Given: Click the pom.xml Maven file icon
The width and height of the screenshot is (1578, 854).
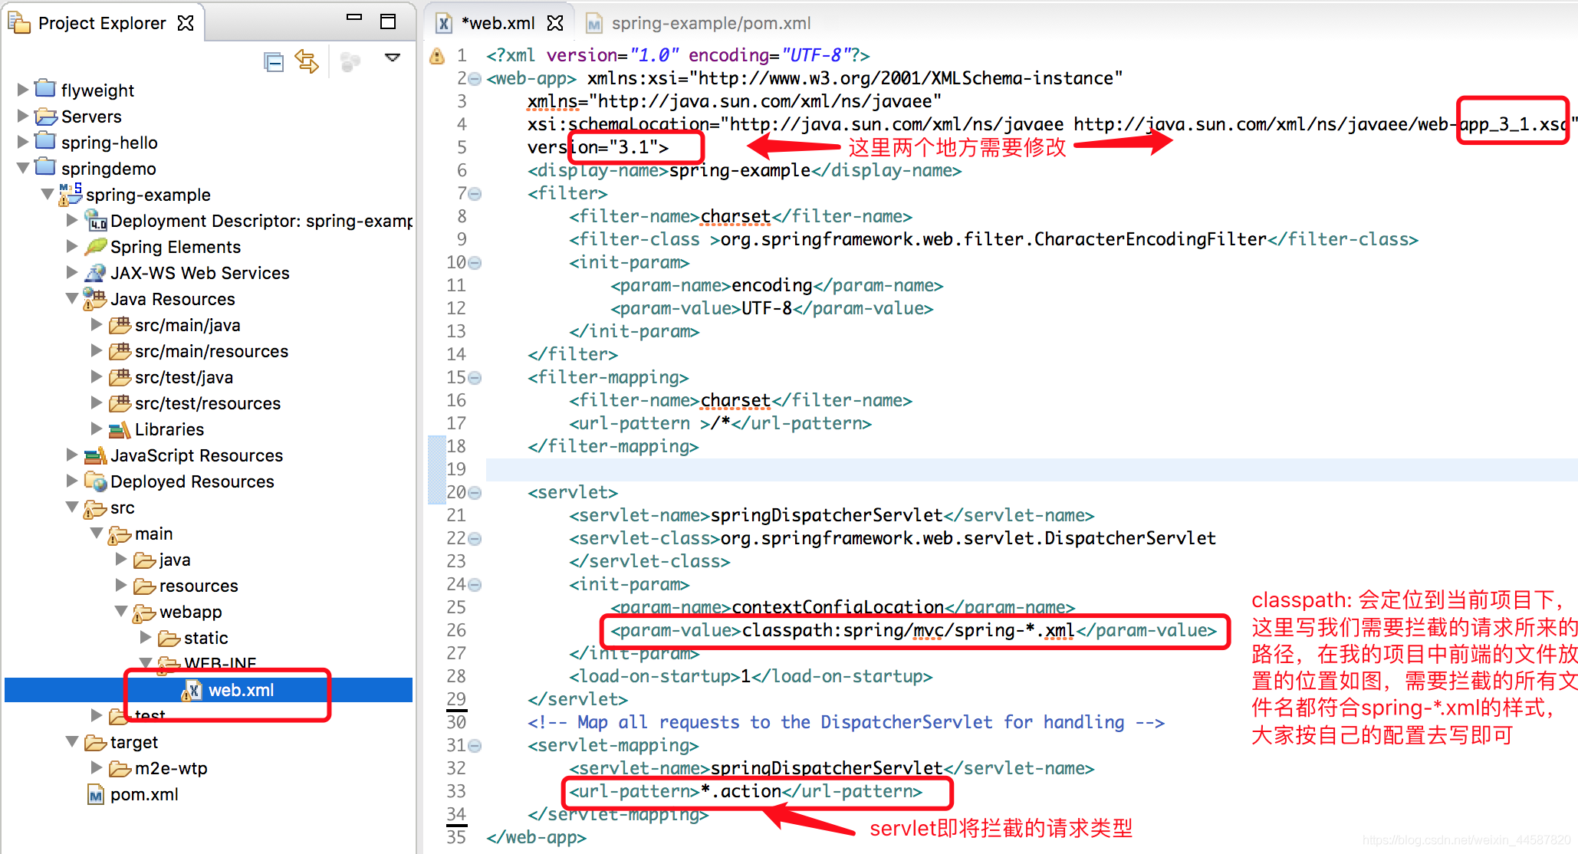Looking at the screenshot, I should tap(96, 795).
